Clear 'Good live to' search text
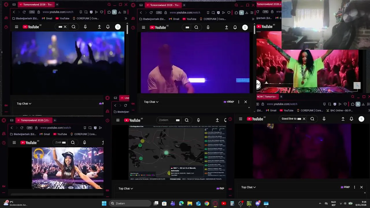370x208 pixels. tap(304, 119)
